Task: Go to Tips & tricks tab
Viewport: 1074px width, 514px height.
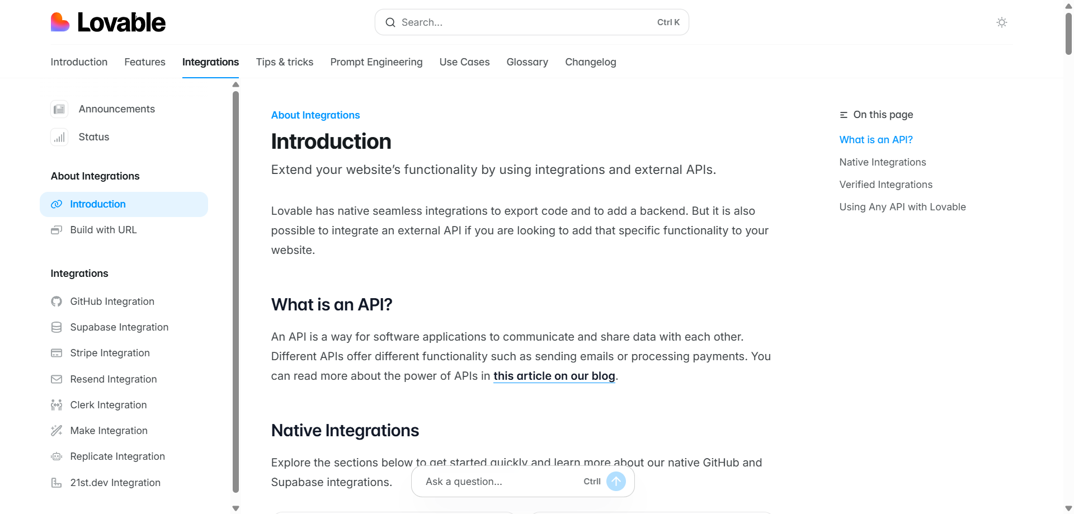Action: pyautogui.click(x=285, y=62)
